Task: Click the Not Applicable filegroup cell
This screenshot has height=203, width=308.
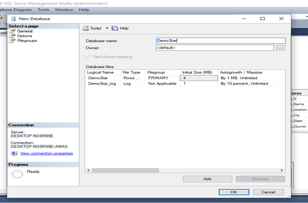Action: coord(163,84)
